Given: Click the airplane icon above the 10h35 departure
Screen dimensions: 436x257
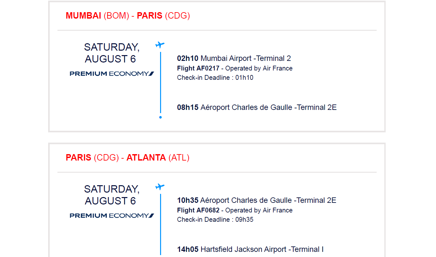Looking at the screenshot, I should coord(160,187).
